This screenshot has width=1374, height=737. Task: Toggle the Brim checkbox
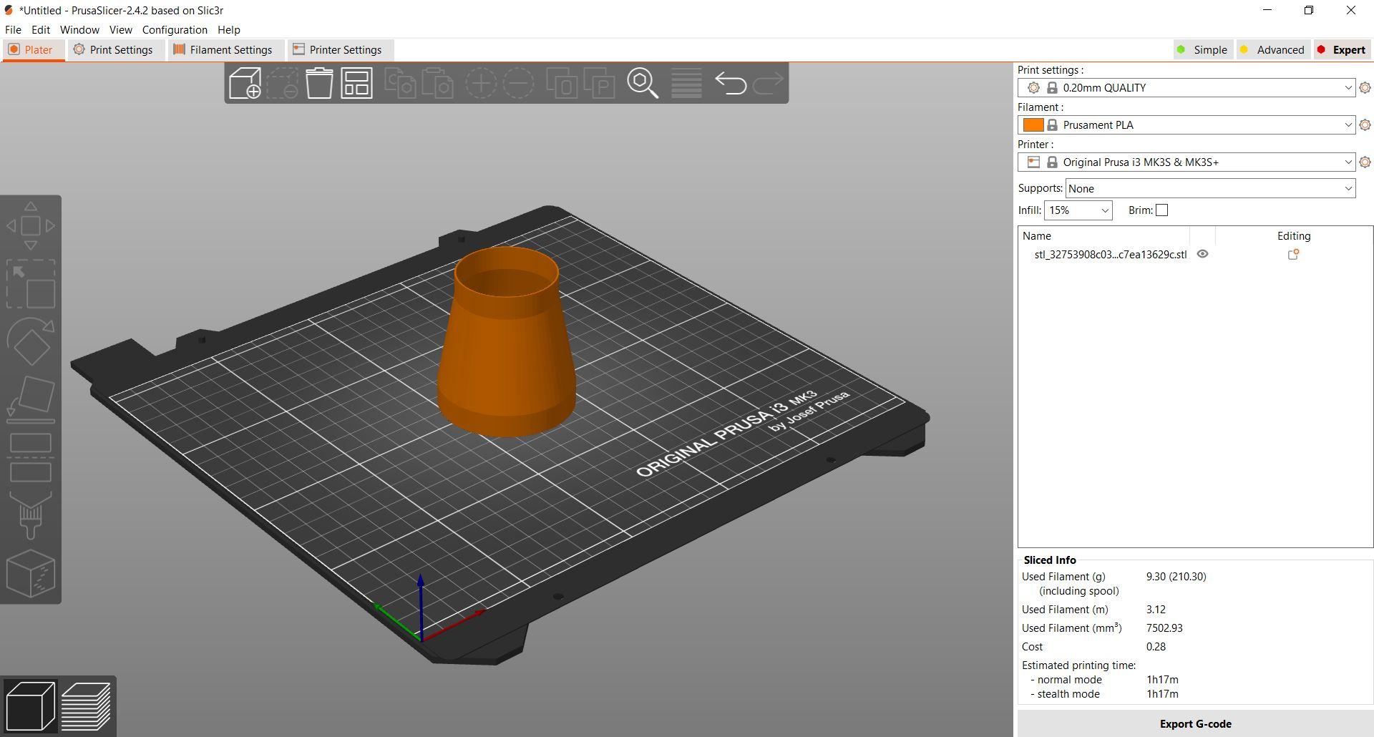pyautogui.click(x=1161, y=210)
